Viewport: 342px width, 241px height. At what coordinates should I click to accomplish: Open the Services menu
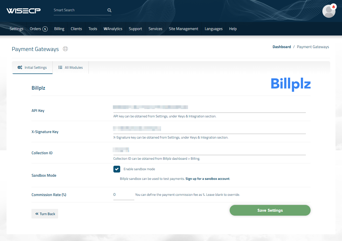point(155,29)
